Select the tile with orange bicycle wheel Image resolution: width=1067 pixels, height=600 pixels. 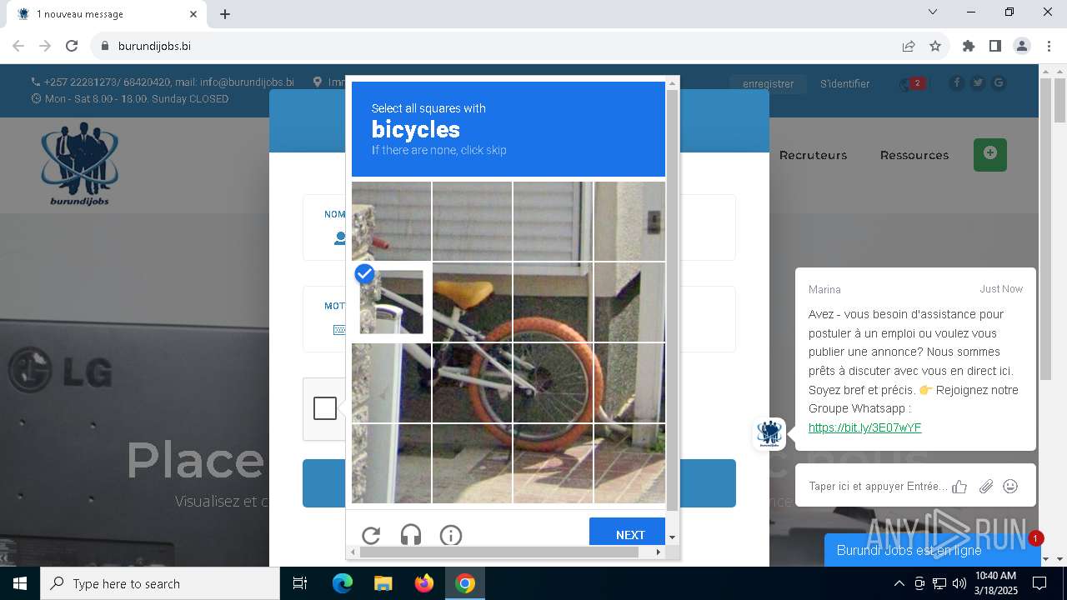click(553, 382)
